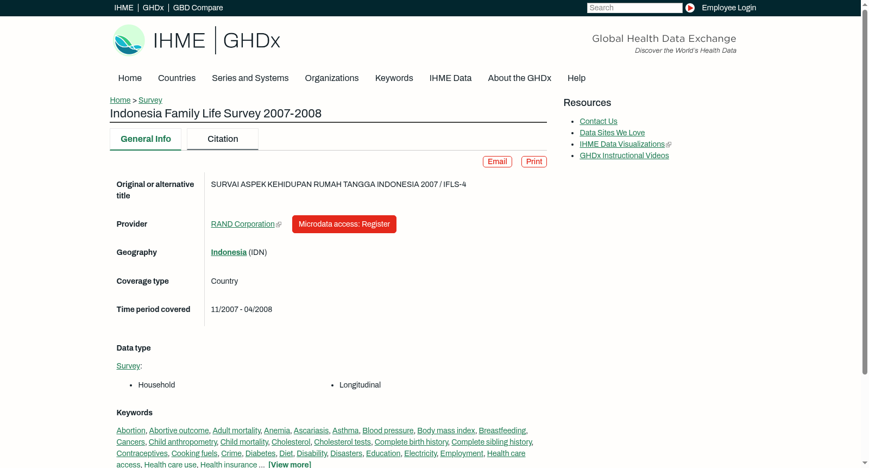Open GBD Compare link

pos(198,8)
